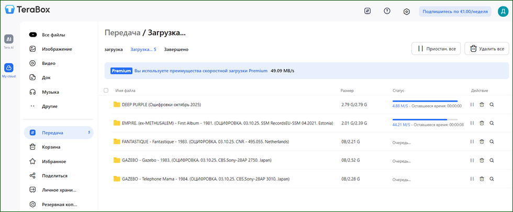Select Передача in the sidebar
This screenshot has width=513, height=212.
[59, 132]
